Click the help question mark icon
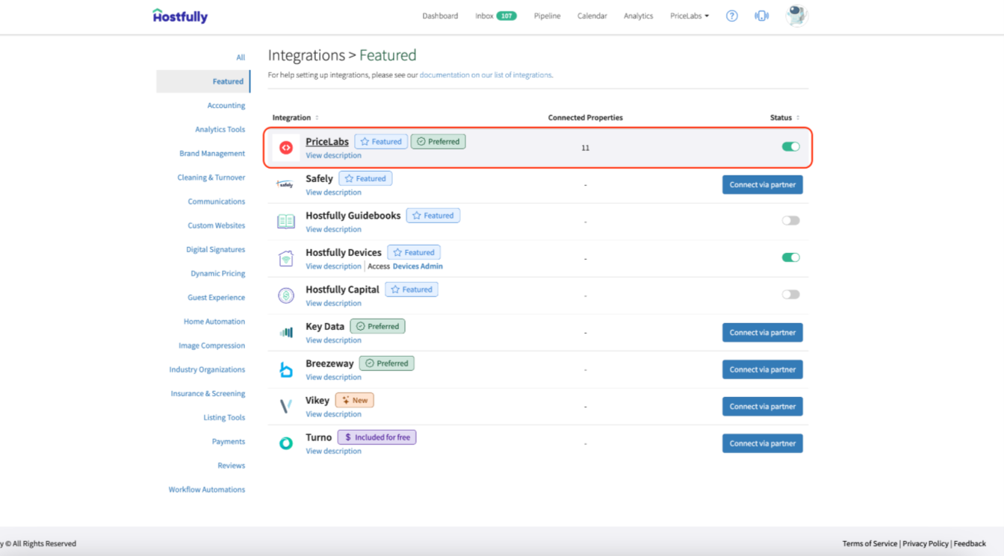The image size is (1004, 556). coord(732,16)
